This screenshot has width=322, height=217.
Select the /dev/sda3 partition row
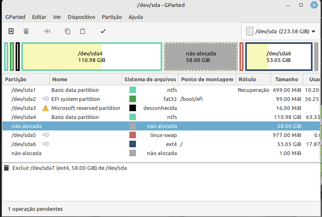161,108
